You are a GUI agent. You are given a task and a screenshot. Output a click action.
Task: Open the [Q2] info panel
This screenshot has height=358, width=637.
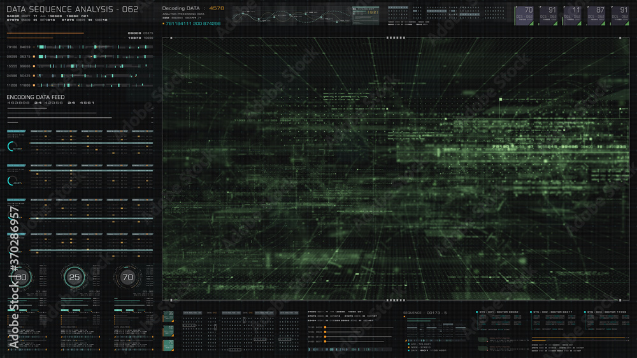(x=366, y=15)
